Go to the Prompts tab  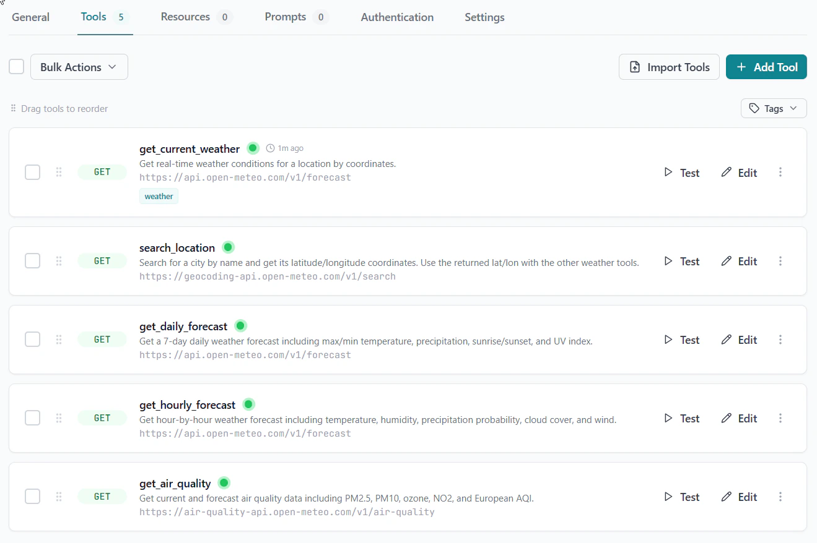(297, 17)
